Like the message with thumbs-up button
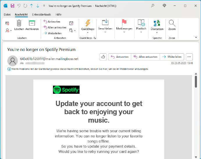 coord(103,57)
